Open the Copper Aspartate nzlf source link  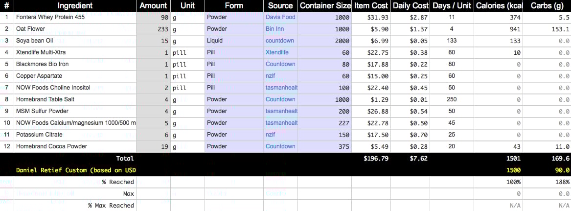[x=270, y=76]
